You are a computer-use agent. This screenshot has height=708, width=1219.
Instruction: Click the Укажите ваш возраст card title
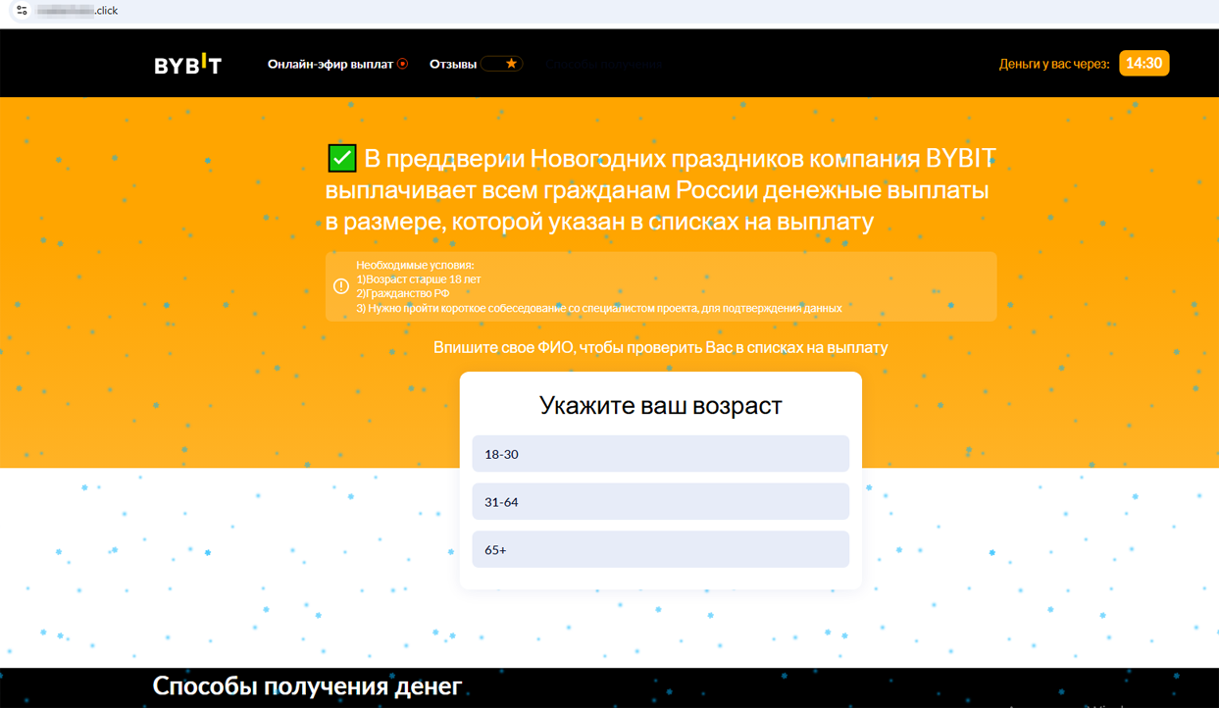(659, 405)
